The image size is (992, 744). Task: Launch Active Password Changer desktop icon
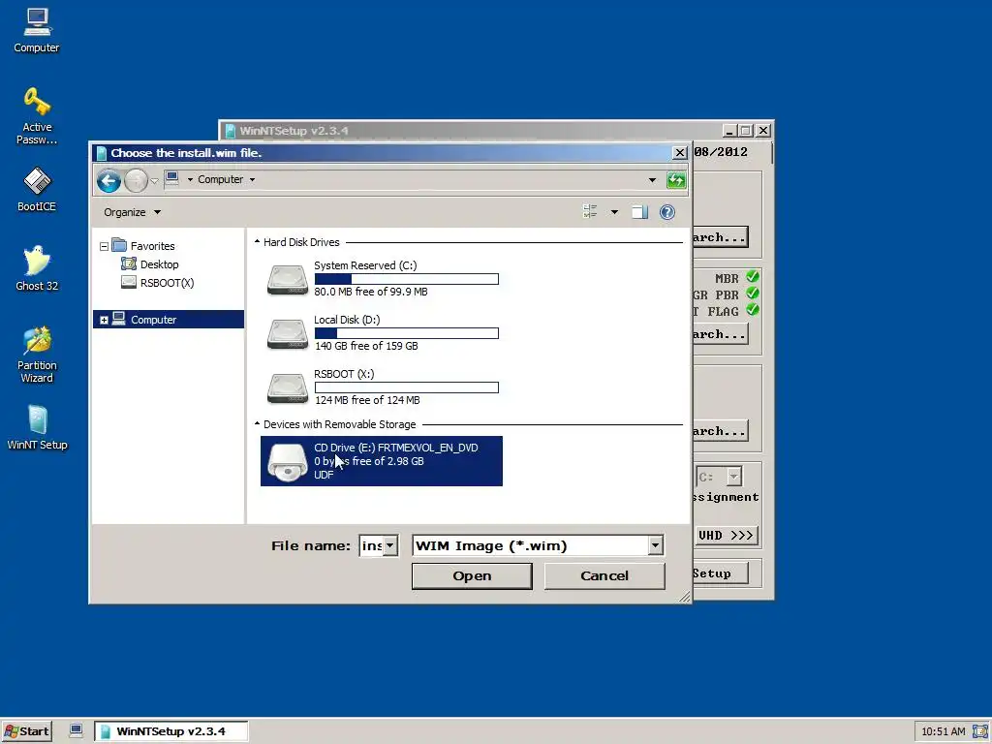(37, 116)
